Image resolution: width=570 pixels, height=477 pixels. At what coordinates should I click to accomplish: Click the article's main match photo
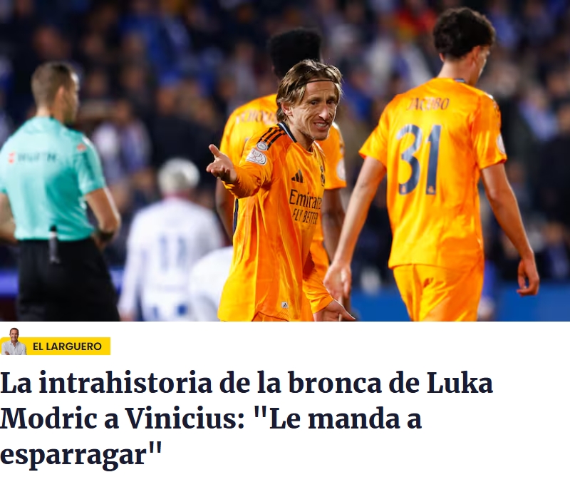tap(285, 160)
